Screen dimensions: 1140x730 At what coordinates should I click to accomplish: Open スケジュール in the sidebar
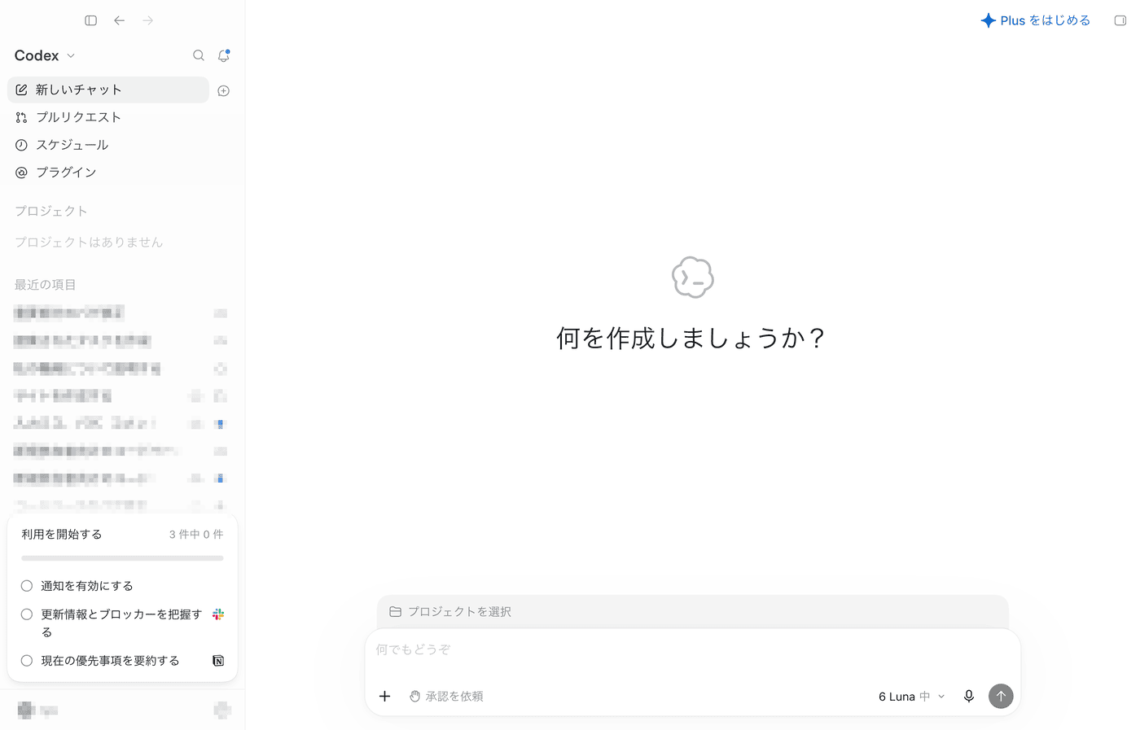click(x=108, y=145)
